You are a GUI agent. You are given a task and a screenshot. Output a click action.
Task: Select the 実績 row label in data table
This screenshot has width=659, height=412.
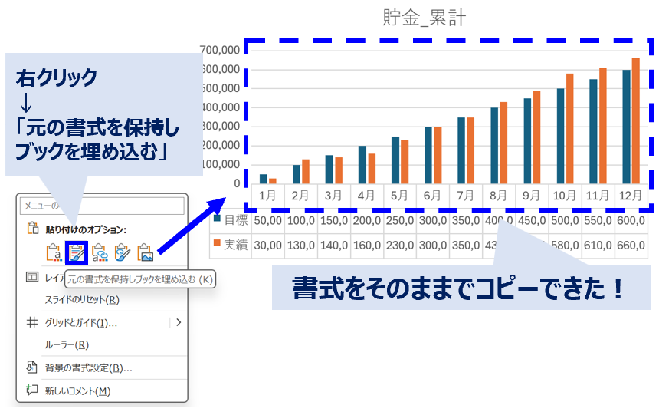click(236, 245)
